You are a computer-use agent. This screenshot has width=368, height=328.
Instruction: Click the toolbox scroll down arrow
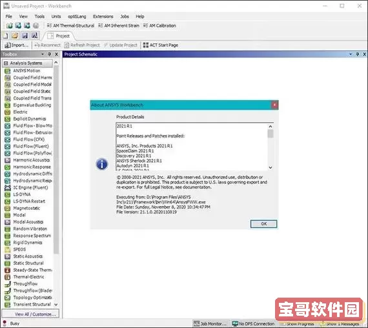[56, 305]
